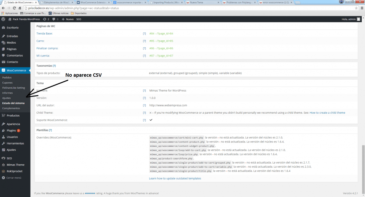Click the help [?] beside Tienda Base
Screen dimensions: 365x197
(x=144, y=34)
